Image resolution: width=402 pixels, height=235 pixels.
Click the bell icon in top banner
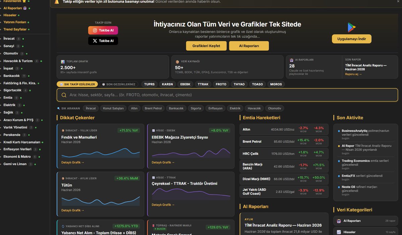[x=57, y=2]
